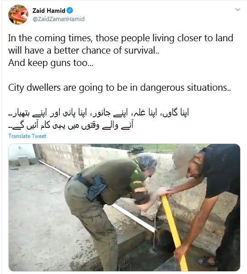Click the Translate Tweet link

pyautogui.click(x=27, y=136)
